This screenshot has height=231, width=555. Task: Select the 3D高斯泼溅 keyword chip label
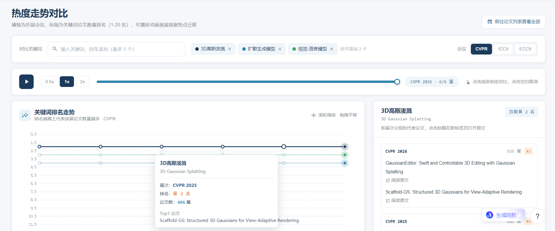click(x=213, y=49)
